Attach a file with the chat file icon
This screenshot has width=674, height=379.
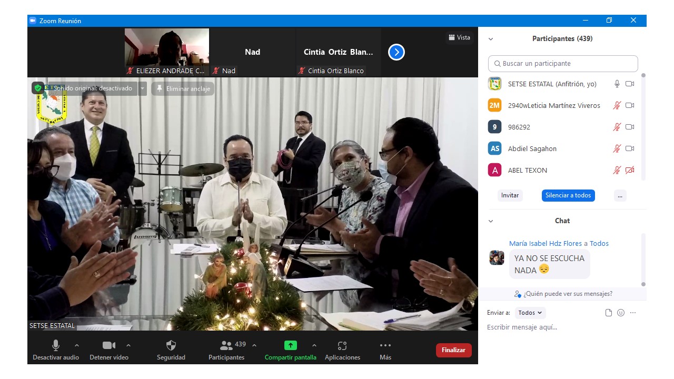coord(609,313)
